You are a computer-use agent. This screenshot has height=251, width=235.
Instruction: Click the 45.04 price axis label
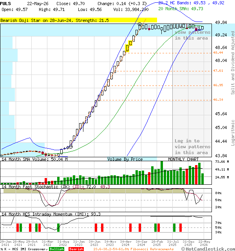click(221, 127)
